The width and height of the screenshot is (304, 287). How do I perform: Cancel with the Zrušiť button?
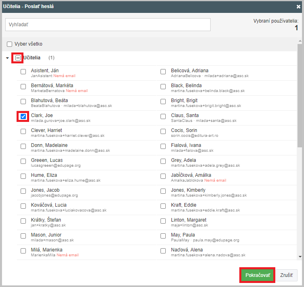287,275
